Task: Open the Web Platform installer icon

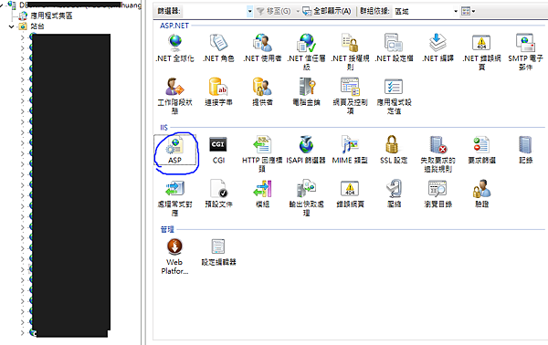Action: [x=174, y=256]
